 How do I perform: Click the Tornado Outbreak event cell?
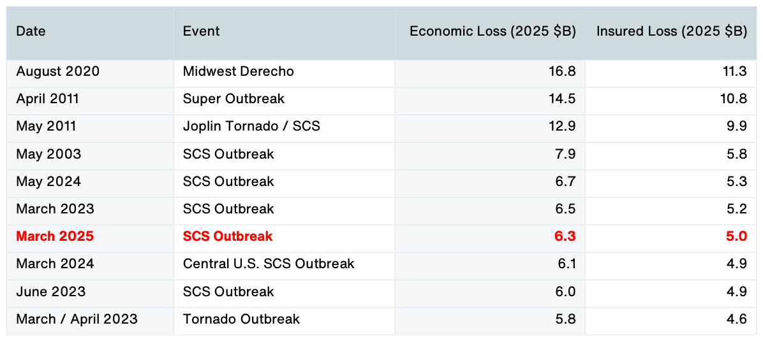(x=241, y=319)
